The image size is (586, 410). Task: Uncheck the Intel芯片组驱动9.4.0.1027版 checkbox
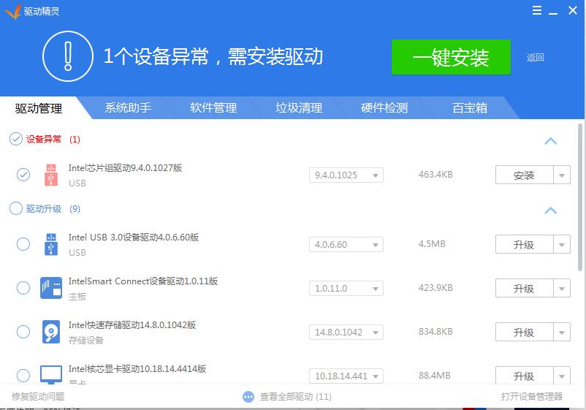(23, 175)
